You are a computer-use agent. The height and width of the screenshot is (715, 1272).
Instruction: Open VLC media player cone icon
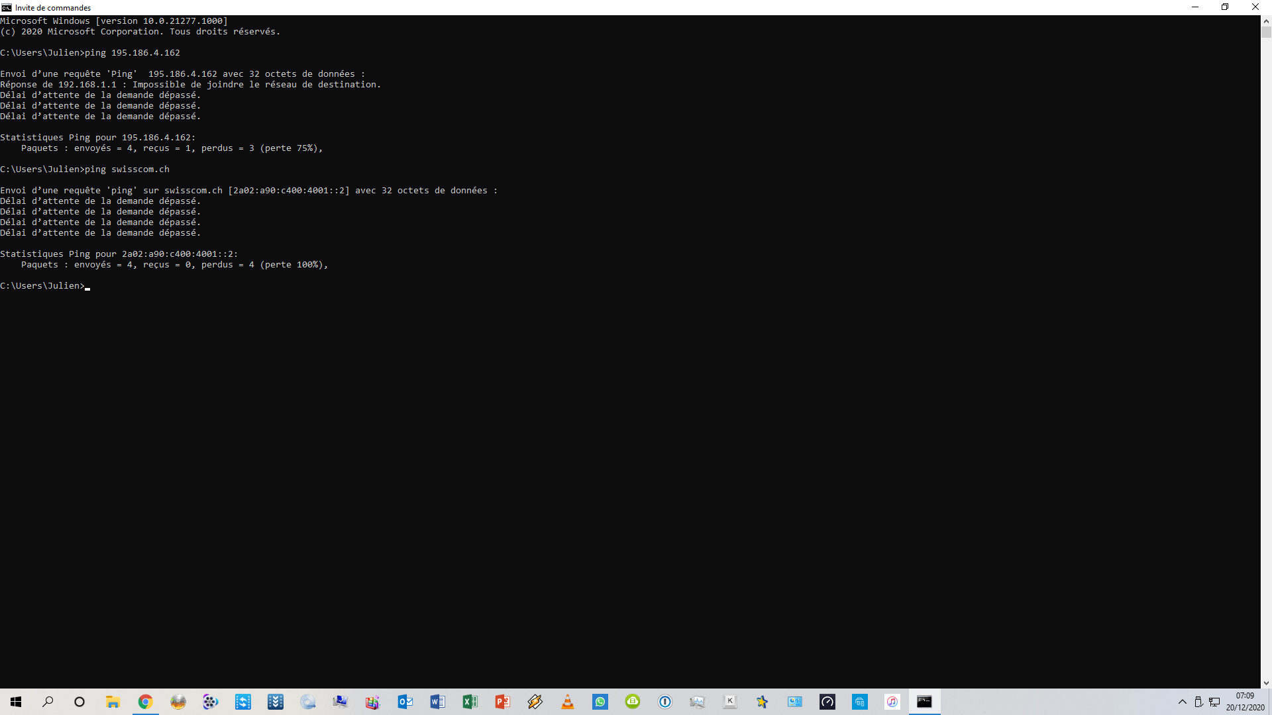568,702
